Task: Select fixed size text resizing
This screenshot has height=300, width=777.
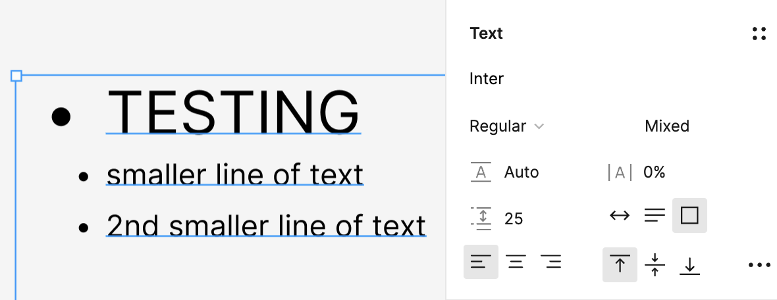Action: point(689,215)
